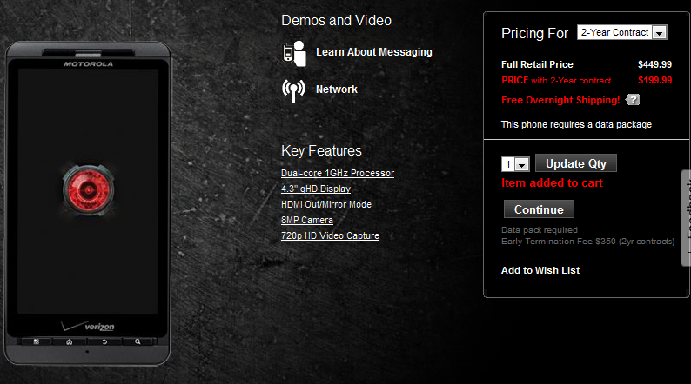The height and width of the screenshot is (384, 691).
Task: Click the phone's search key icon
Action: (138, 341)
